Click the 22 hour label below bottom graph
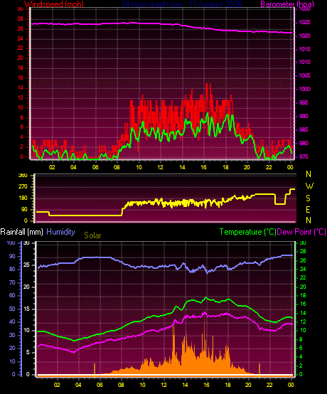This screenshot has height=394, width=327. coord(269,385)
